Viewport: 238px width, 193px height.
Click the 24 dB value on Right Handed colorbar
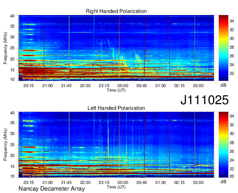click(x=232, y=65)
